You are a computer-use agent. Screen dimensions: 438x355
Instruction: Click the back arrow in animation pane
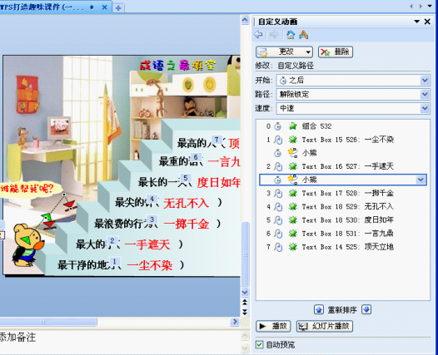pyautogui.click(x=258, y=35)
